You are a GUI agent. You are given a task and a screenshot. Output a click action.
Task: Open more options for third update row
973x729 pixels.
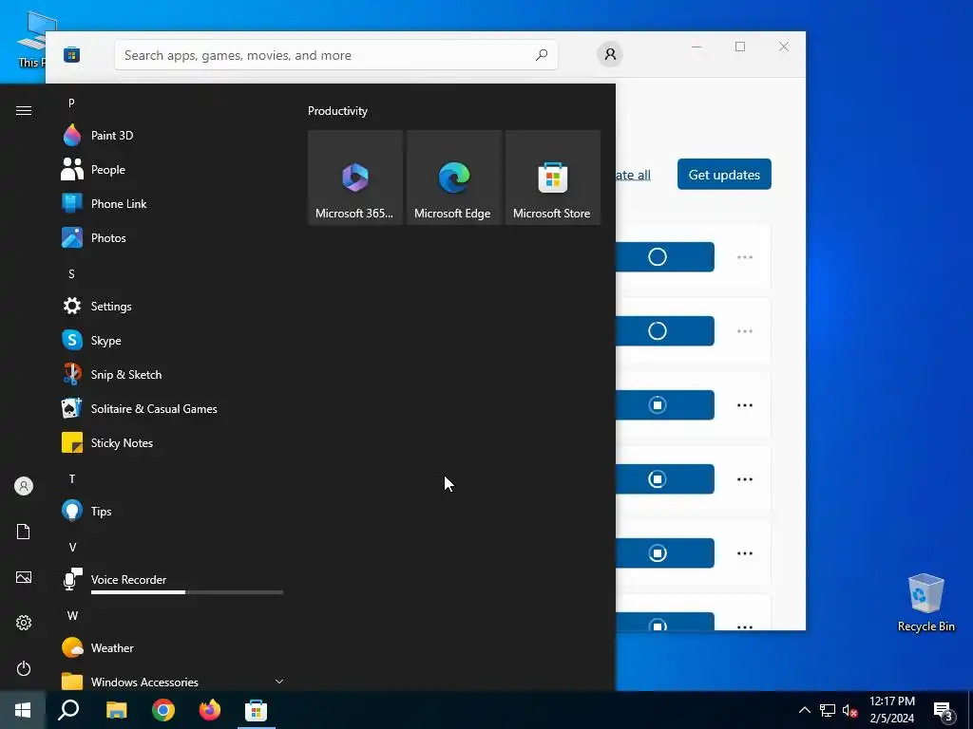coord(745,405)
